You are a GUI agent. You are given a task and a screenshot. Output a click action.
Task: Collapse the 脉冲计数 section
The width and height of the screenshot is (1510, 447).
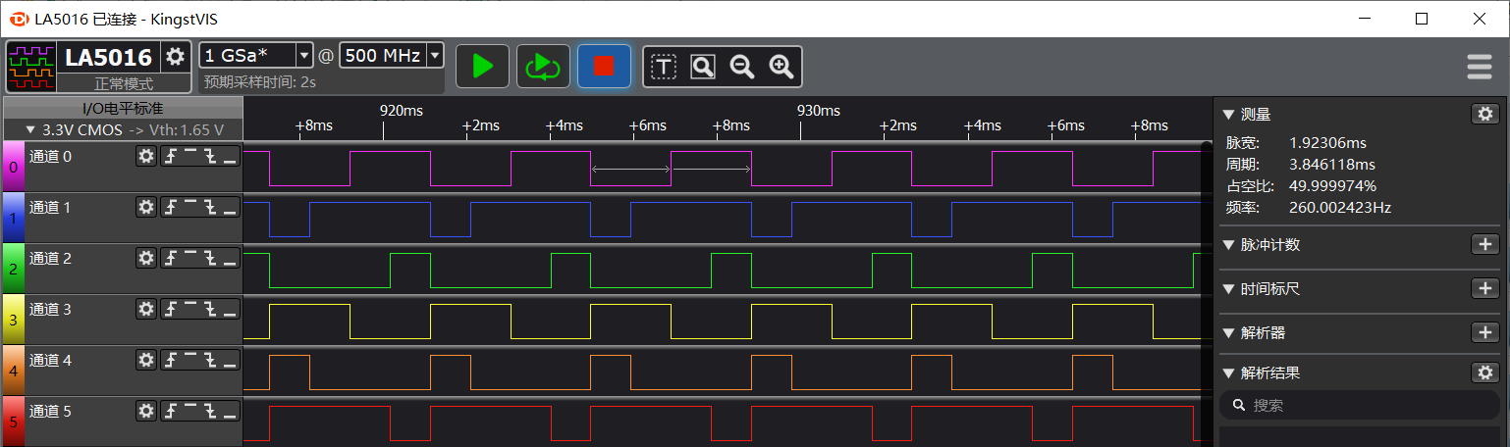pos(1227,245)
